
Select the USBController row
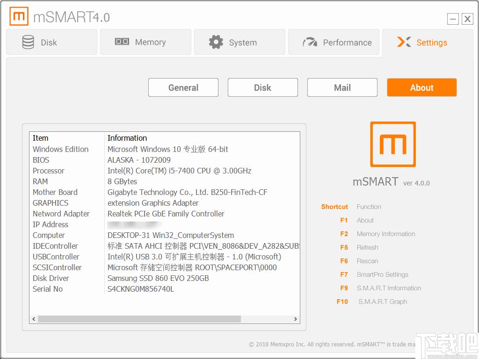[165, 257]
